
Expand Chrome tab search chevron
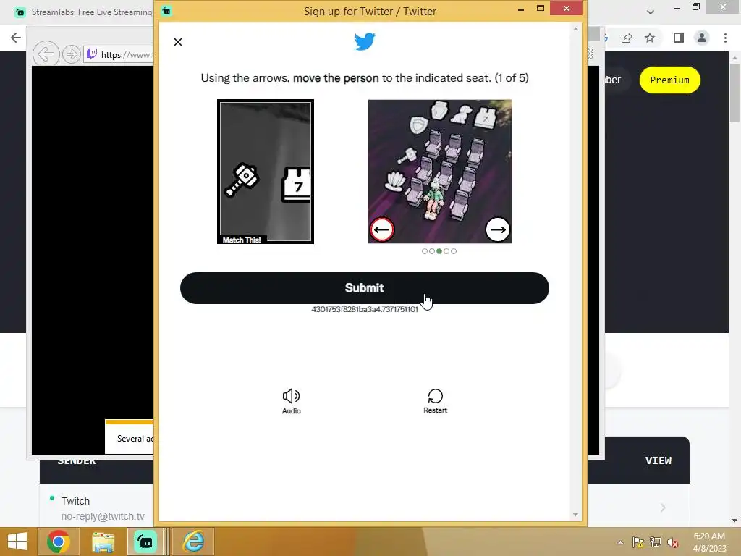tap(651, 12)
